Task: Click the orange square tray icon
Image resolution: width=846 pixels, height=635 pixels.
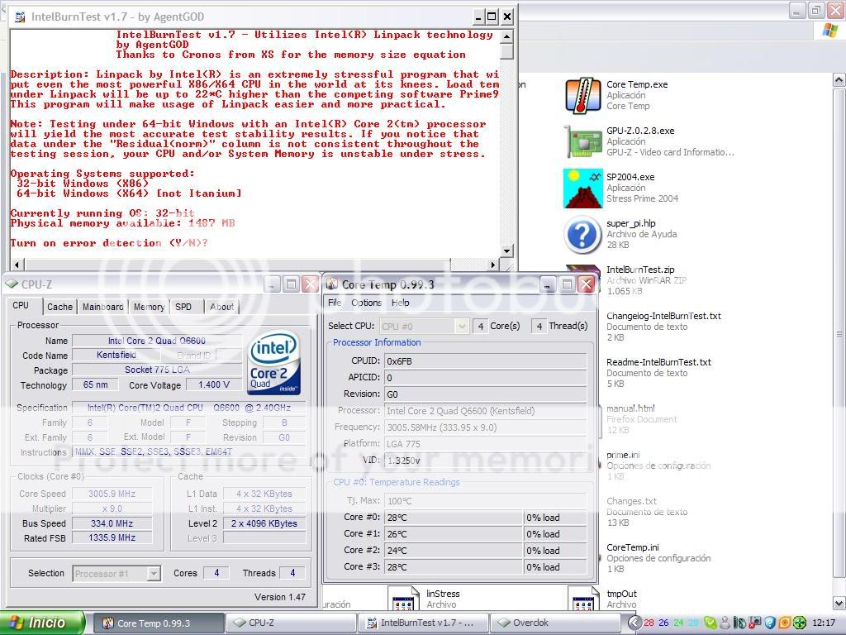Action: click(x=785, y=623)
